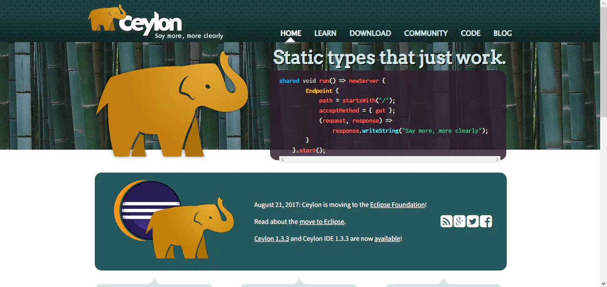Click the 'available' release link

point(387,238)
